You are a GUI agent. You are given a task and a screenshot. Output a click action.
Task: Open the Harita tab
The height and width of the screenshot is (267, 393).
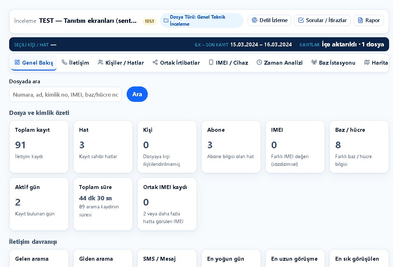point(376,63)
